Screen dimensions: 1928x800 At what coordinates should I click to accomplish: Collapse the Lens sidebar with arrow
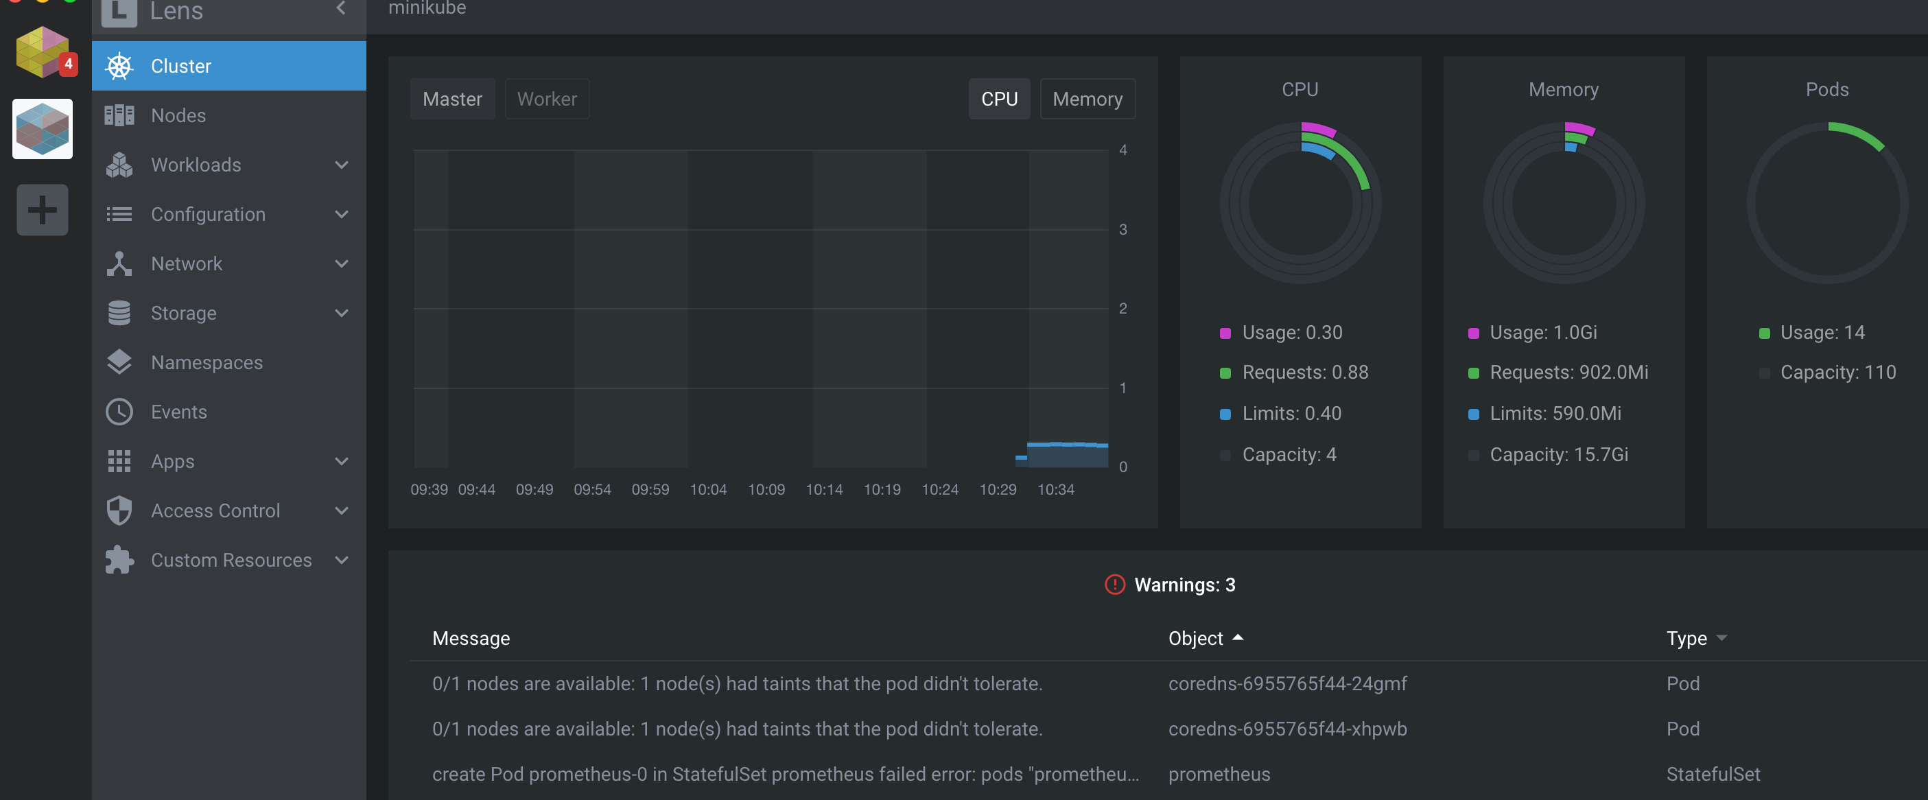pos(341,8)
